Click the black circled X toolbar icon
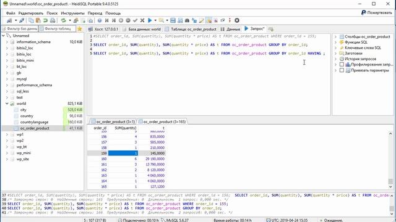Screen dimensions: 396x222 237,20
